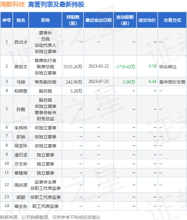Click the 集中竞价交易 transaction method

coord(172,82)
